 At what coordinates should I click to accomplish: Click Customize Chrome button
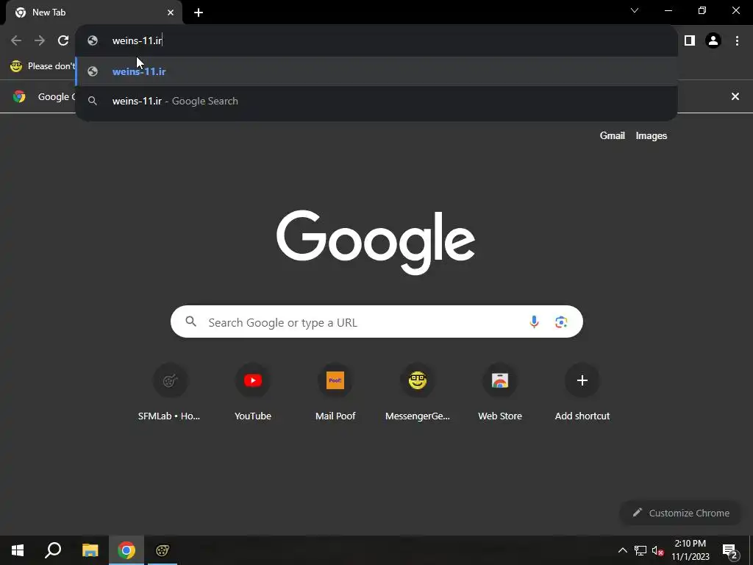coord(681,513)
